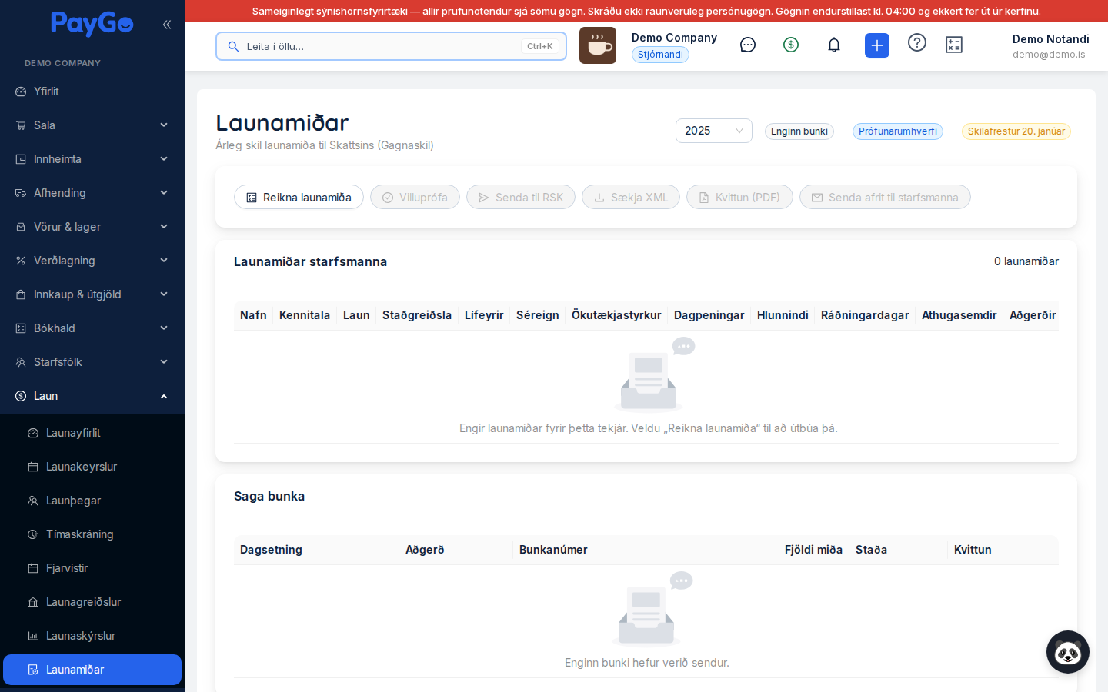Expand the Sala menu section
This screenshot has height=692, width=1108.
92,125
